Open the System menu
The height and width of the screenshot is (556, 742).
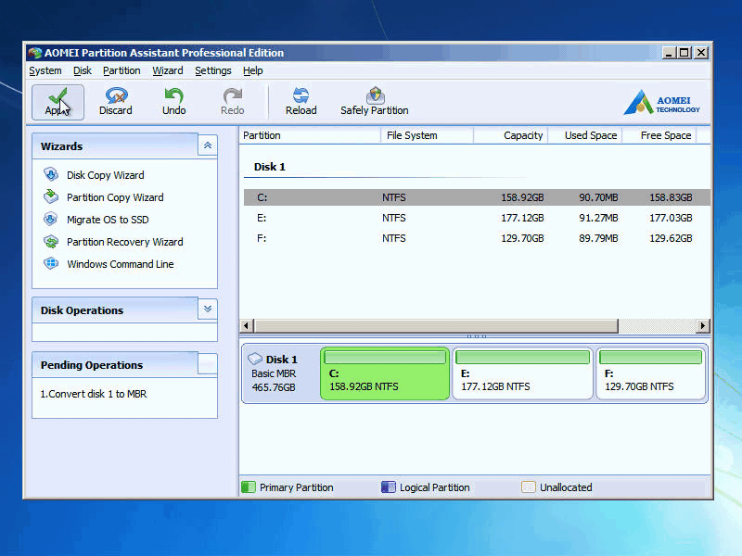point(45,70)
